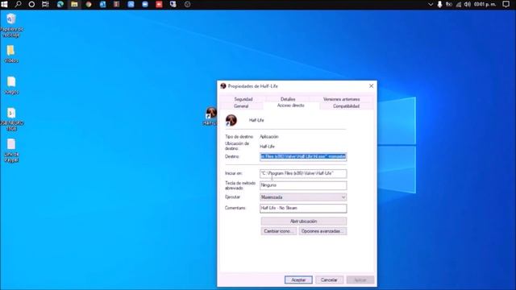
Task: Click the microphone tray icon
Action: pos(439,4)
